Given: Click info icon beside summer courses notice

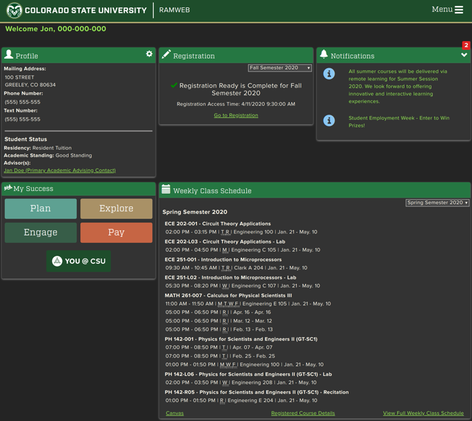Looking at the screenshot, I should point(329,74).
